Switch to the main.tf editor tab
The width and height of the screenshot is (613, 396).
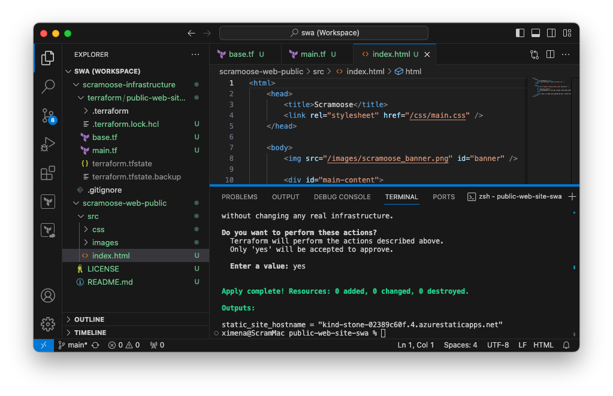[x=316, y=54]
